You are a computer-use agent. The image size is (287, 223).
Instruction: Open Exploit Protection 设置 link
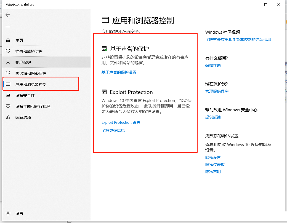pyautogui.click(x=121, y=122)
